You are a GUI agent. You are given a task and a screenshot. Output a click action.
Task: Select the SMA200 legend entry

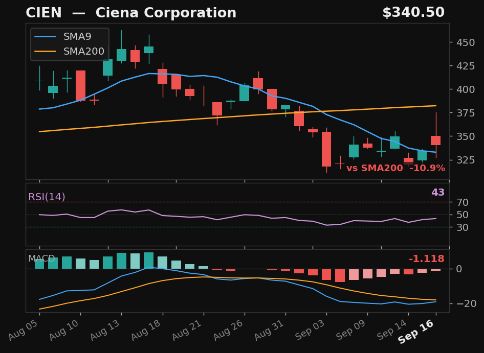tap(70, 51)
